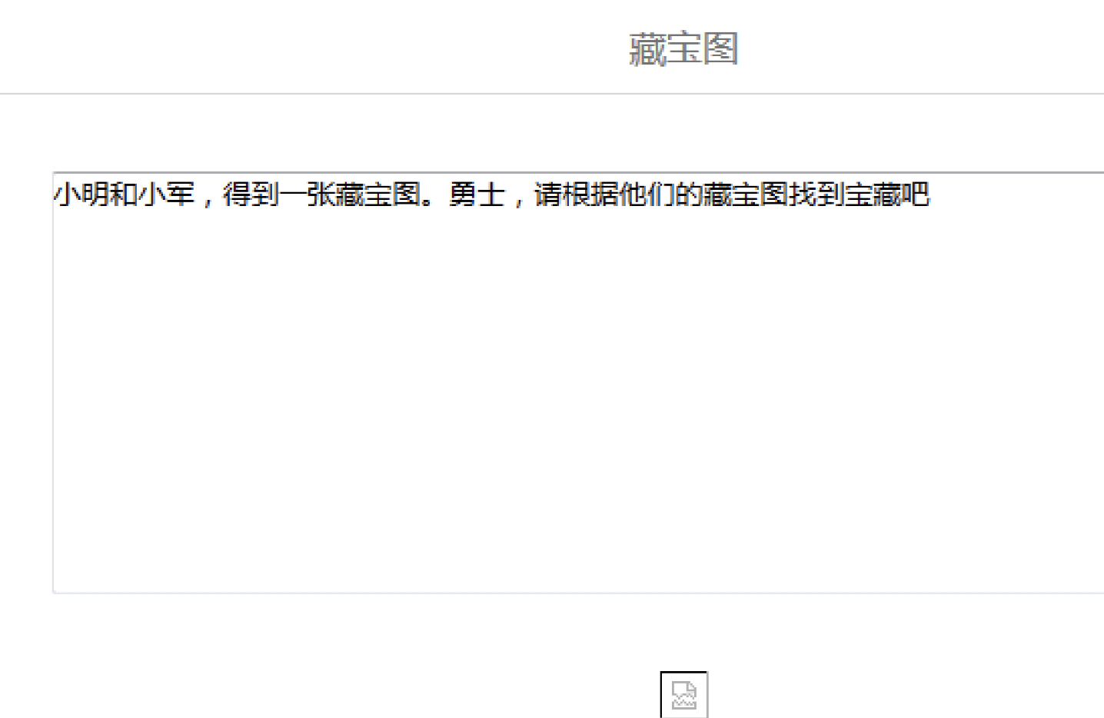
Task: Place cursor on 小明 in text area
Action: pyautogui.click(x=81, y=194)
